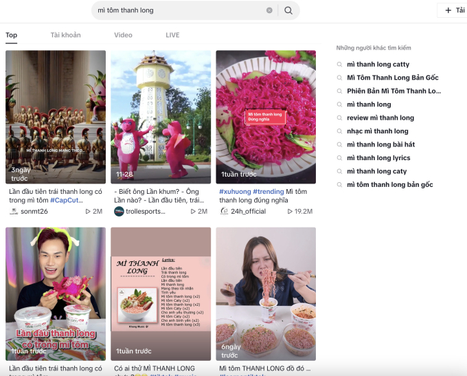The width and height of the screenshot is (467, 376).
Task: Select suggestion 'nhạc mì thanh long'
Action: click(x=377, y=131)
